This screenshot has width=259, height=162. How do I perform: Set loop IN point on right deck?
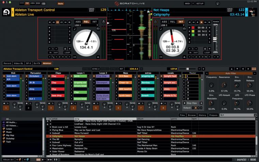pos(190,53)
